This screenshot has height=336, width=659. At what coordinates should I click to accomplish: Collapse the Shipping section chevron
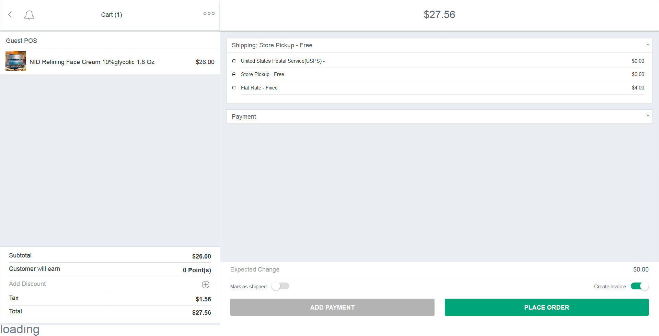coord(648,45)
